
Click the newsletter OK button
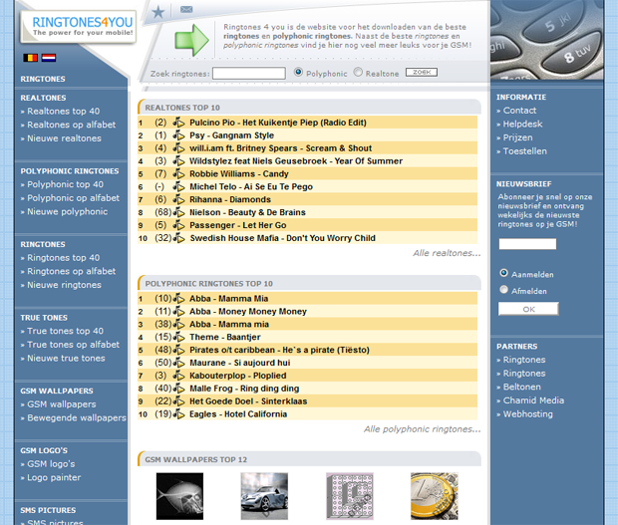528,309
